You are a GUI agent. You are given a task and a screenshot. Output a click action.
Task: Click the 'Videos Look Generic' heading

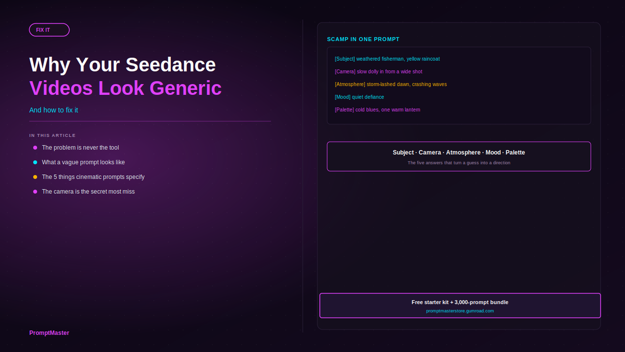[126, 88]
